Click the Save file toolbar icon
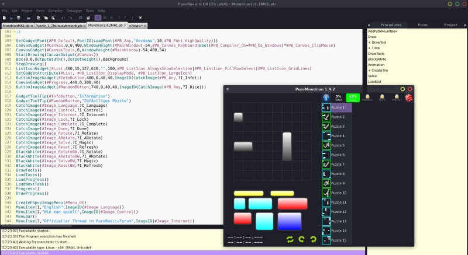Screen dimensions: 468x255 click(19, 18)
